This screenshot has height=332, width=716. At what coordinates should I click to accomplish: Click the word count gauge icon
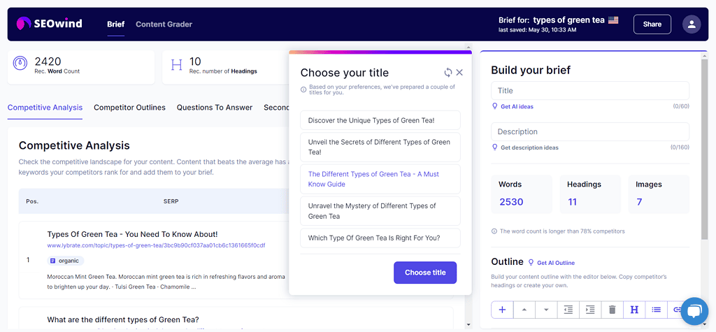coord(21,64)
